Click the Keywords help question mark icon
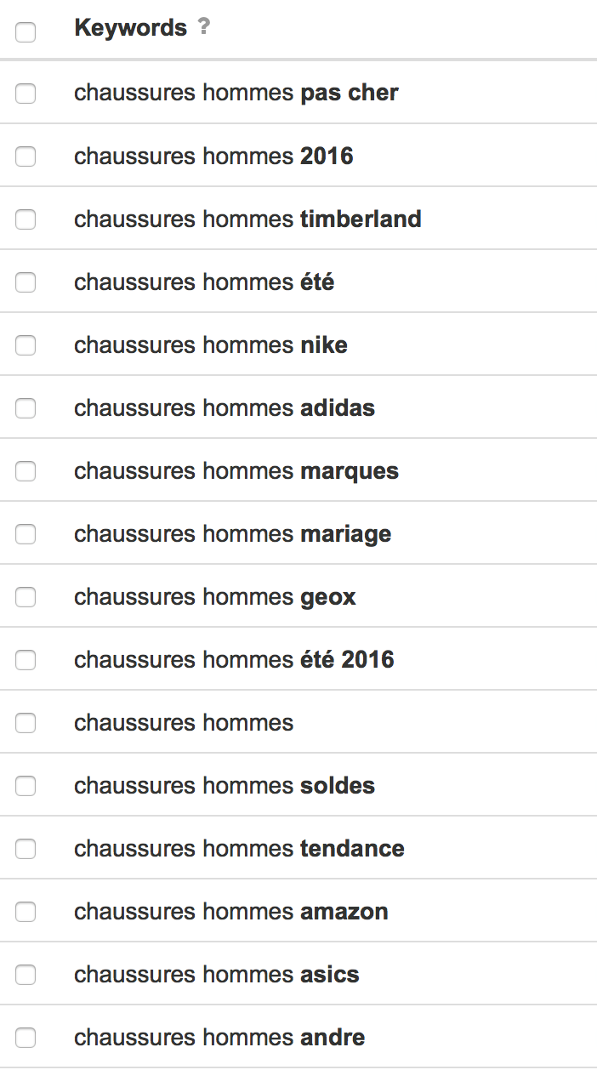 point(203,26)
